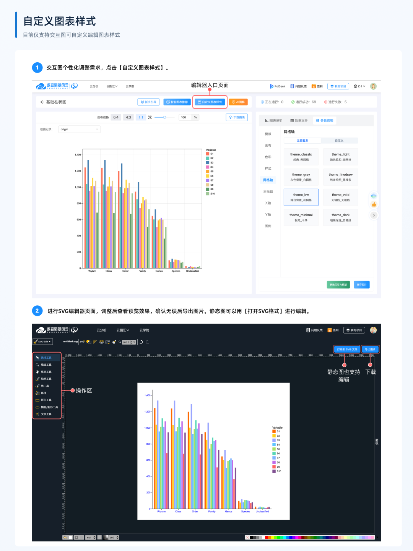Click the orange thumbs-up floating icon
413x551 pixels.
tap(374, 204)
